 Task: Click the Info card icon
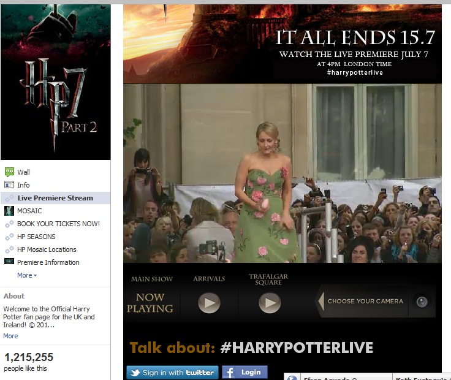[x=9, y=184]
